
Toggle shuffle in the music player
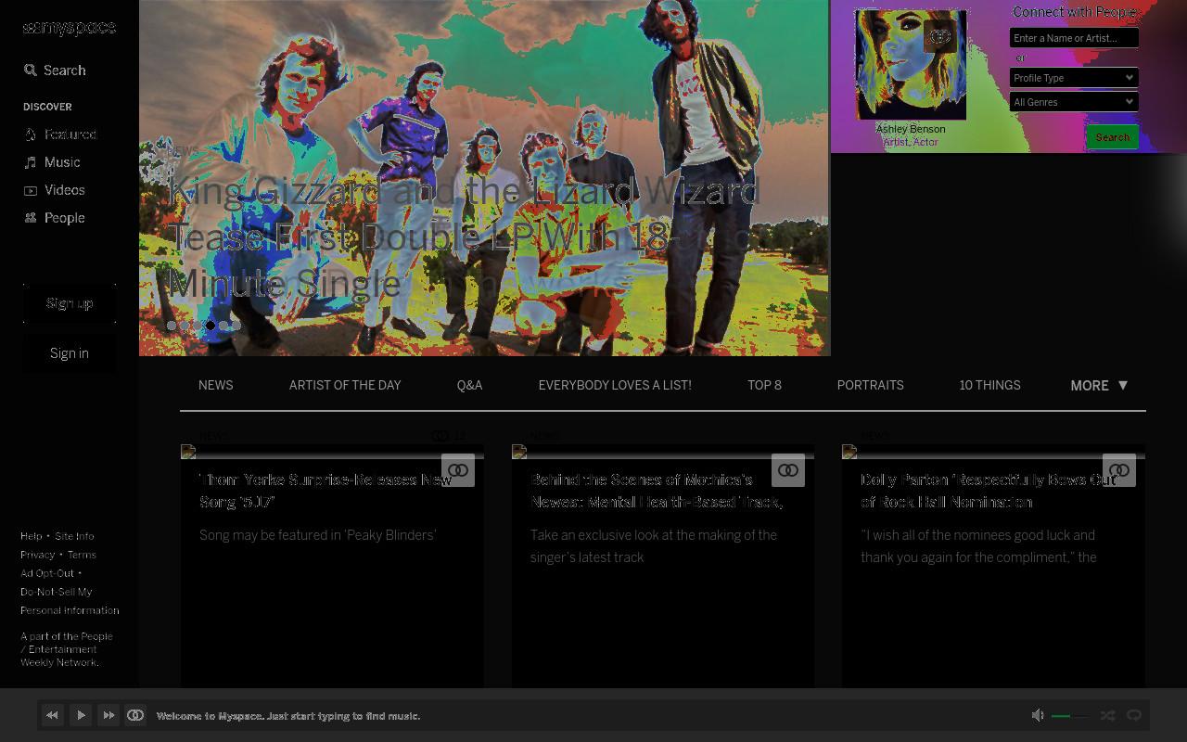point(1107,715)
